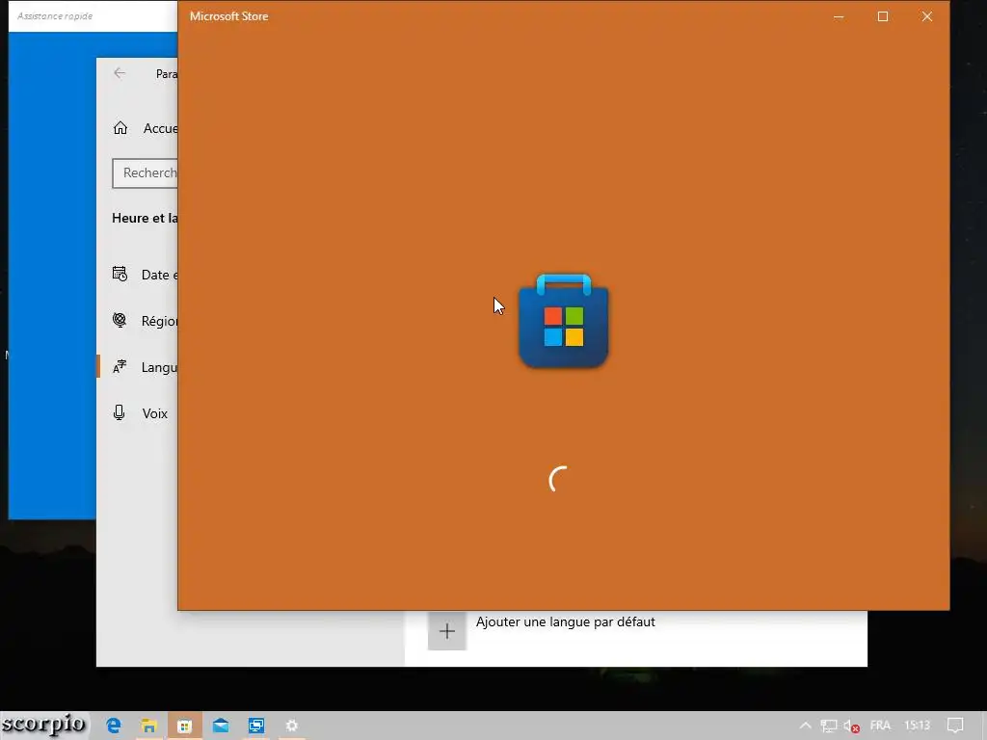This screenshot has height=740, width=987.
Task: Open Mail from the taskbar
Action: point(221,726)
